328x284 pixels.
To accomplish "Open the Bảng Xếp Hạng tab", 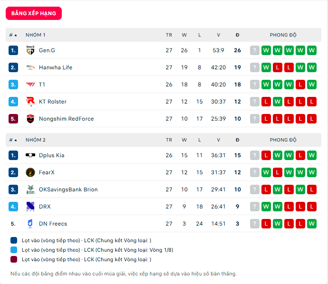I will pyautogui.click(x=34, y=13).
